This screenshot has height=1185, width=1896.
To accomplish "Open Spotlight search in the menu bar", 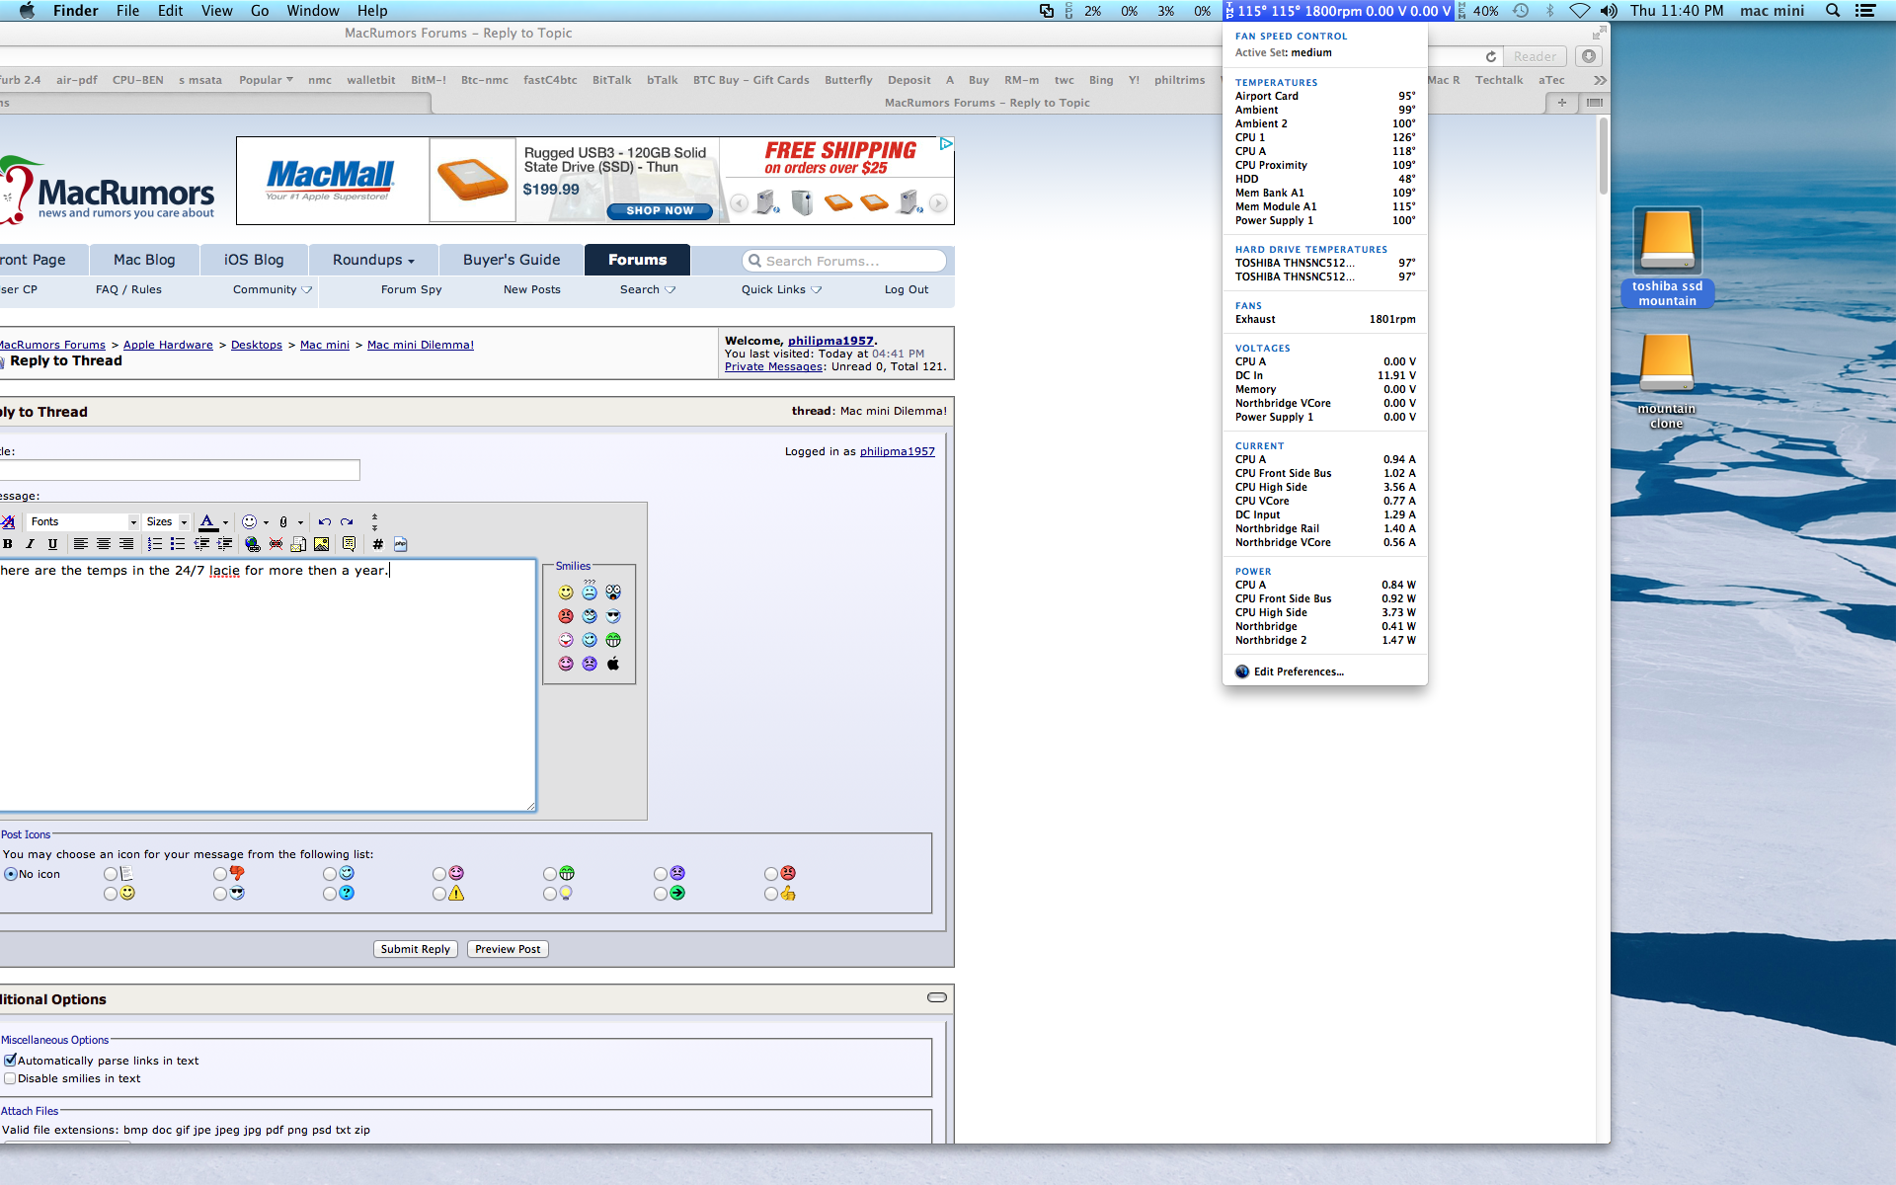I will tap(1833, 11).
